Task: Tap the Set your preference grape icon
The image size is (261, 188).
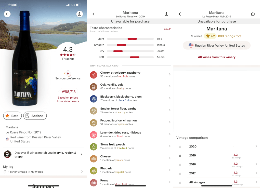Action: pos(68,73)
